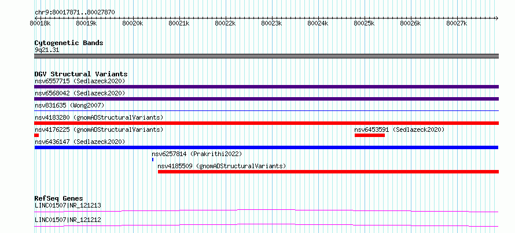Click the nsv6557715 (Sedlazeck2020) variant label
The width and height of the screenshot is (515, 233).
pyautogui.click(x=80, y=81)
